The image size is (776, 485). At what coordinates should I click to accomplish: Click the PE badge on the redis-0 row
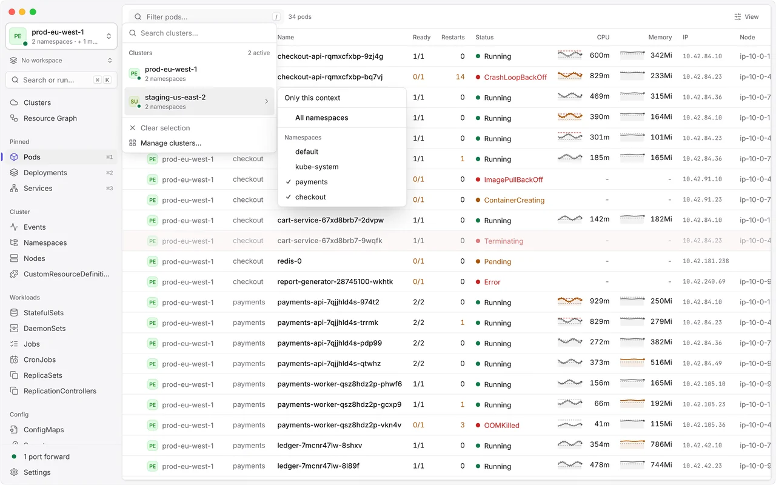coord(152,261)
